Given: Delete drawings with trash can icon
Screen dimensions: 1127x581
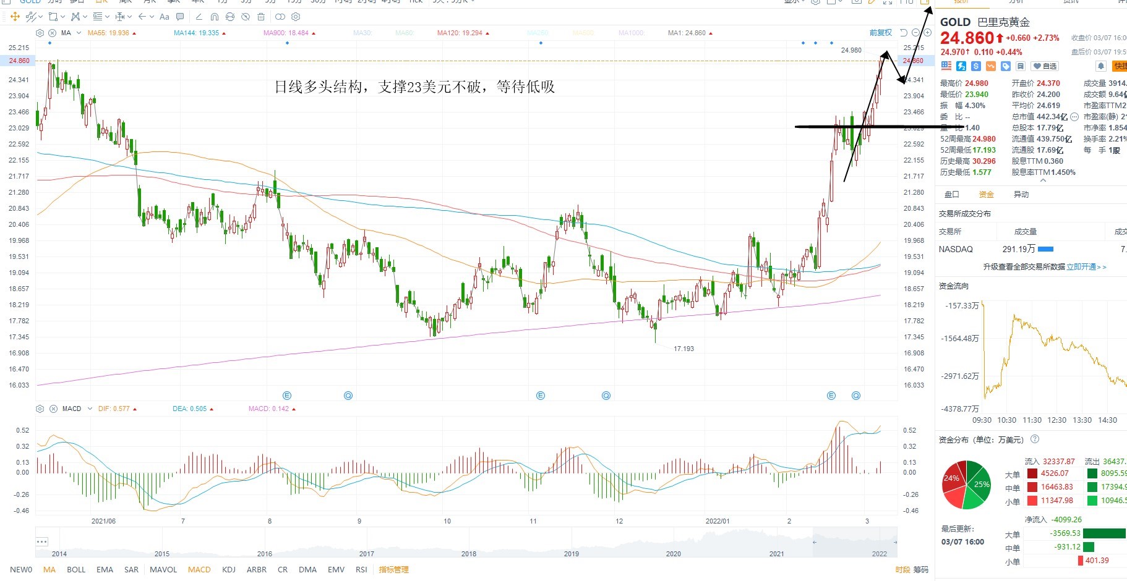Looking at the screenshot, I should [x=261, y=17].
